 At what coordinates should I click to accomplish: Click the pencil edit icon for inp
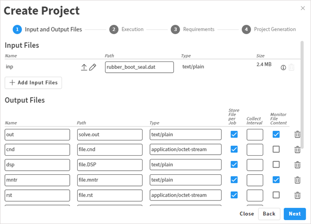[x=93, y=67]
